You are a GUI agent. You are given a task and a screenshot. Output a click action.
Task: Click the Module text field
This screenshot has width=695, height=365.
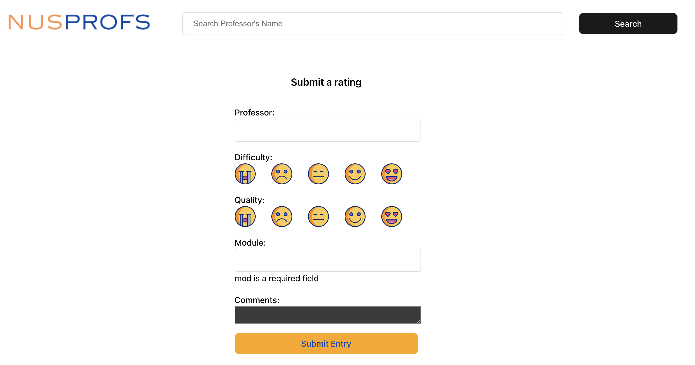click(x=328, y=260)
